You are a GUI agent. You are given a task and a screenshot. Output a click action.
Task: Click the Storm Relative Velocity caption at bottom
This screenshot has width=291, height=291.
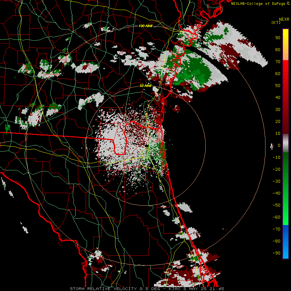pos(147,289)
